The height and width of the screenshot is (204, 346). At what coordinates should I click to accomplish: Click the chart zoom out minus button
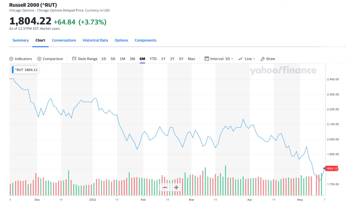[165, 187]
